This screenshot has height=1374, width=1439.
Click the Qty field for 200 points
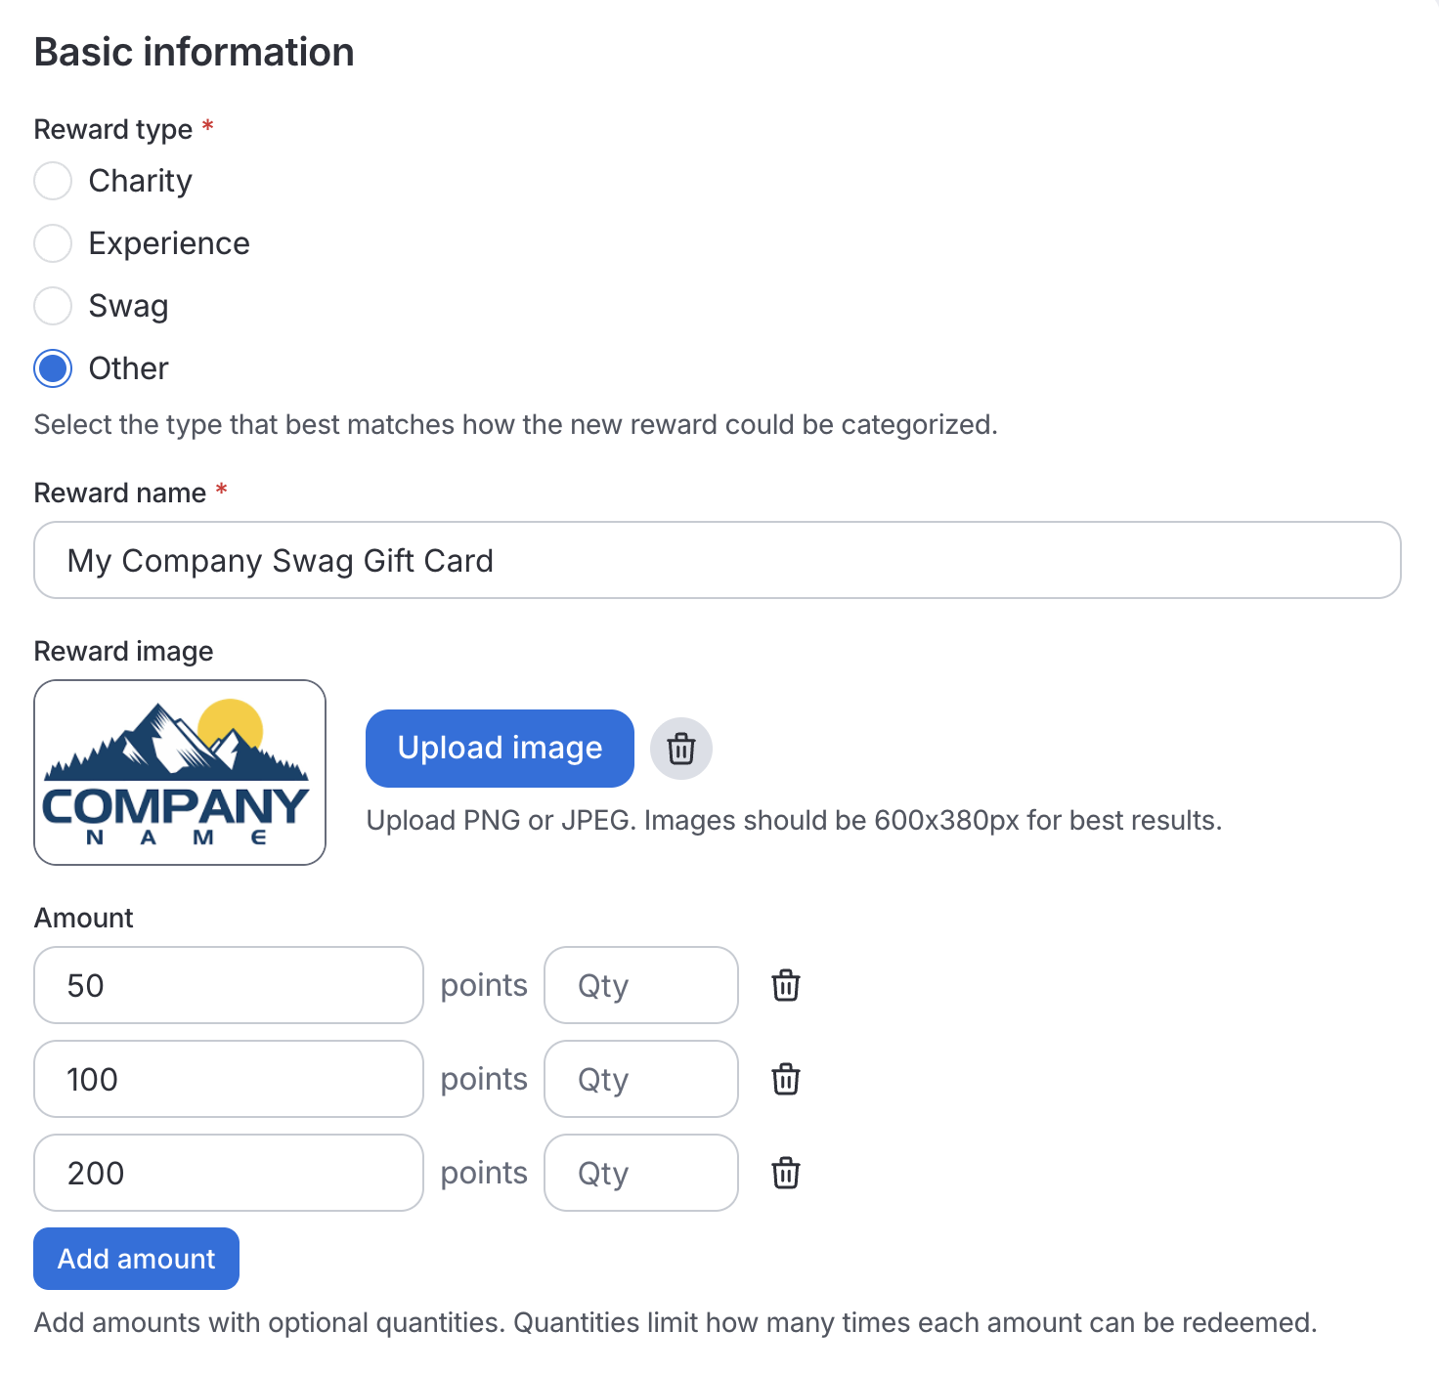[640, 1173]
